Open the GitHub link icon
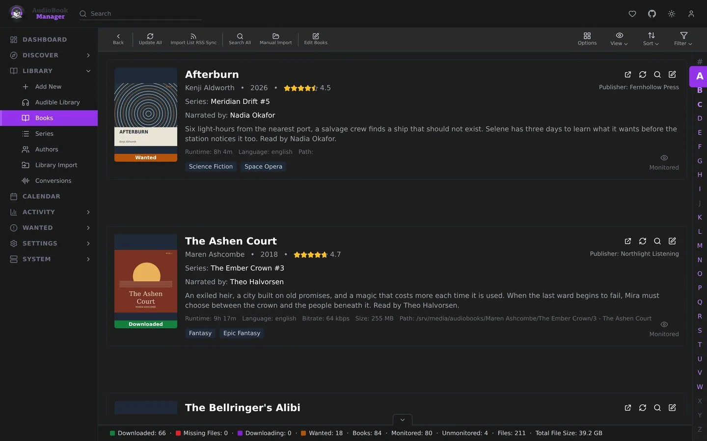Image resolution: width=707 pixels, height=441 pixels. [652, 14]
